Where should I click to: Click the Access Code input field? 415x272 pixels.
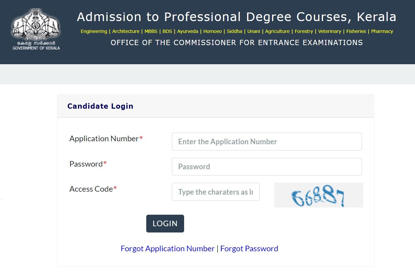tap(215, 192)
